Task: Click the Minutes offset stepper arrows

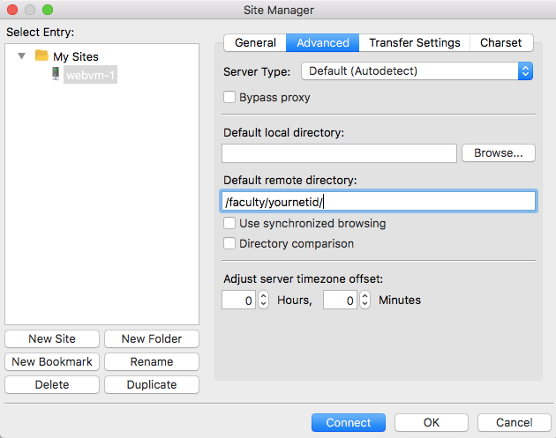Action: pyautogui.click(x=364, y=301)
